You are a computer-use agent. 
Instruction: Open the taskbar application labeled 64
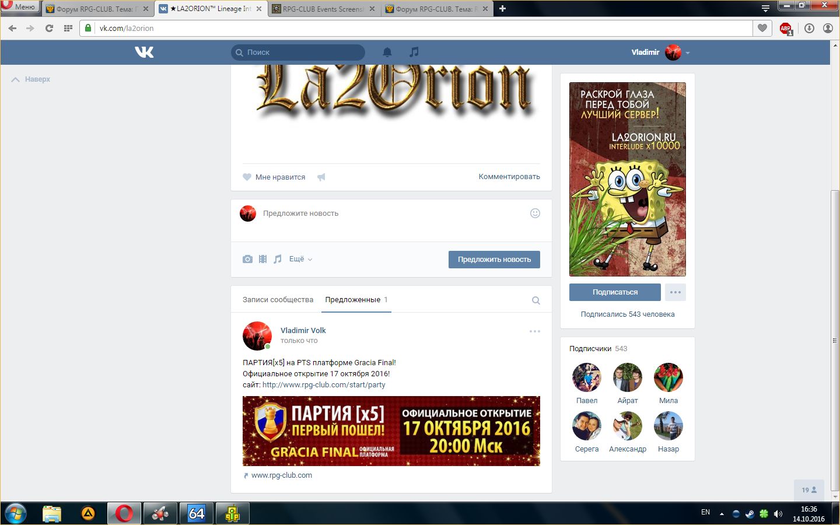click(196, 513)
